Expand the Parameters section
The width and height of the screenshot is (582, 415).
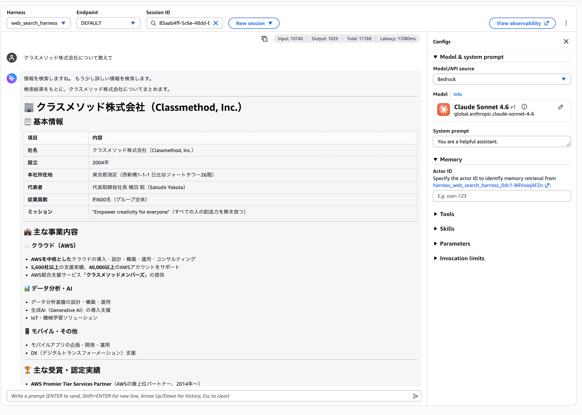pos(452,244)
